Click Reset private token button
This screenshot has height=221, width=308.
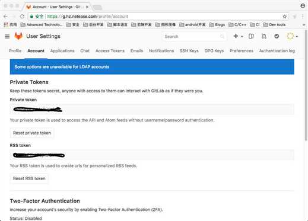point(32,133)
